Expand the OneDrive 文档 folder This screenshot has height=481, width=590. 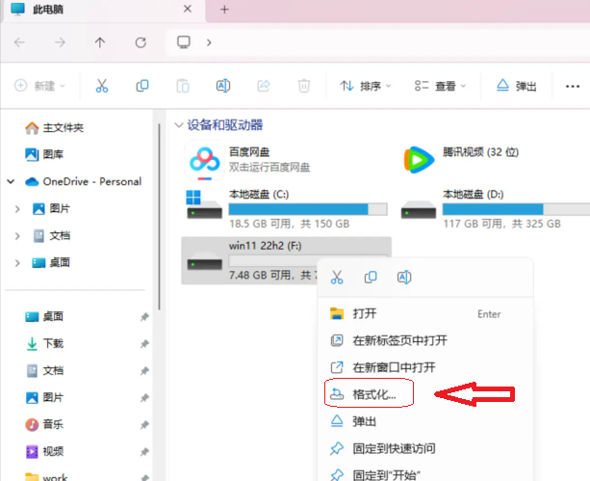[x=17, y=236]
